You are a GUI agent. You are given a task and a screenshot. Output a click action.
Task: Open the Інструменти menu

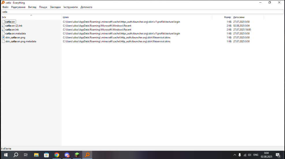[70, 7]
